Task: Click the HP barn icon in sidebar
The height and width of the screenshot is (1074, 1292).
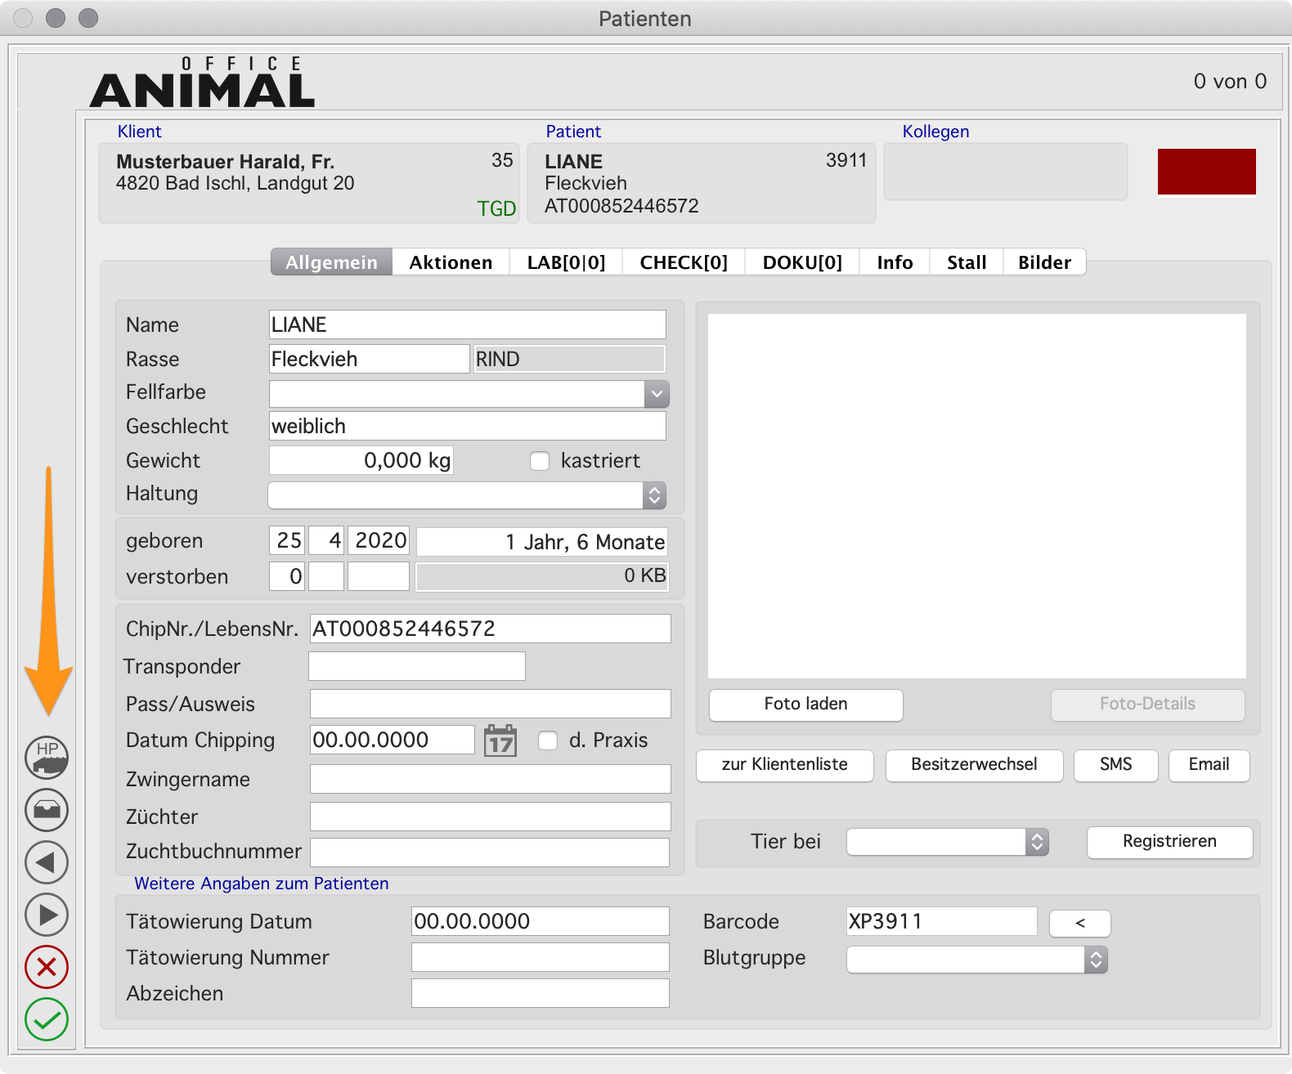Action: [x=47, y=757]
